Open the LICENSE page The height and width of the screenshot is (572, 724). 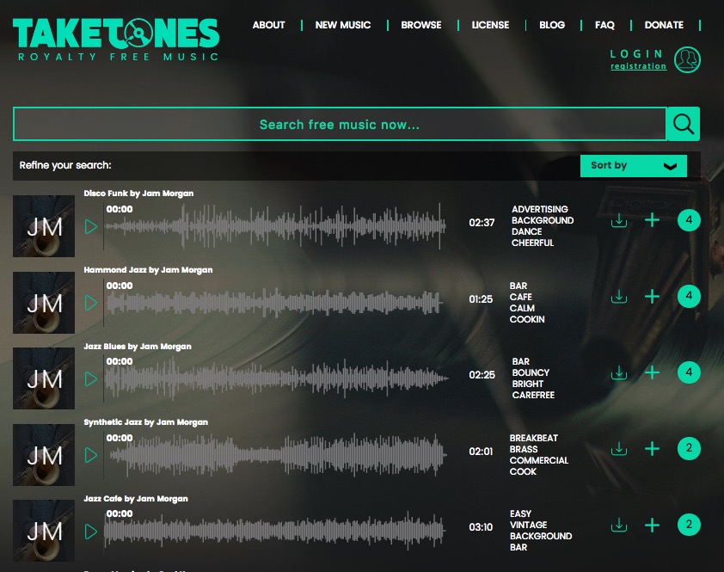490,25
